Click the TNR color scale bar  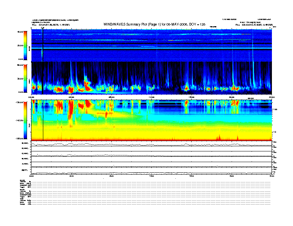[x=26, y=120]
